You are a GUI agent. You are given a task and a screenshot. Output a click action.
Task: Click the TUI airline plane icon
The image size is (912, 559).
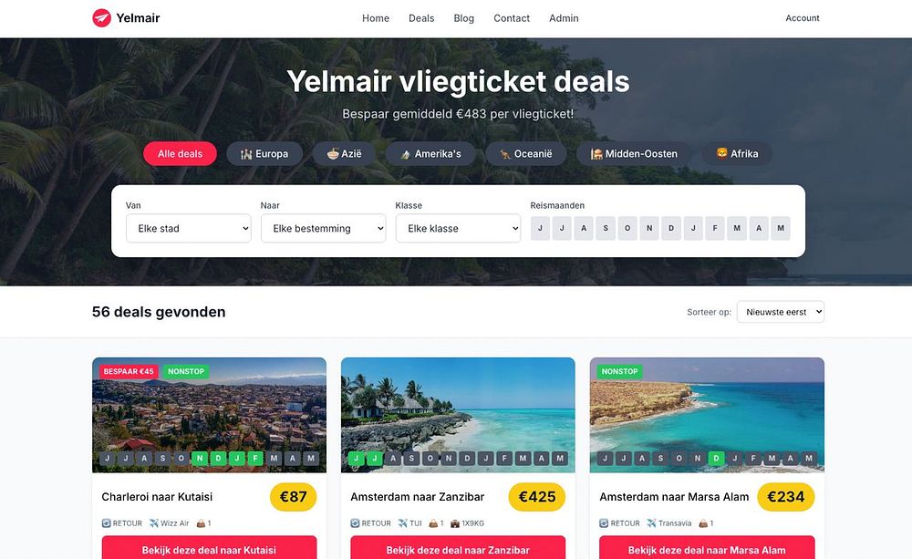point(402,523)
